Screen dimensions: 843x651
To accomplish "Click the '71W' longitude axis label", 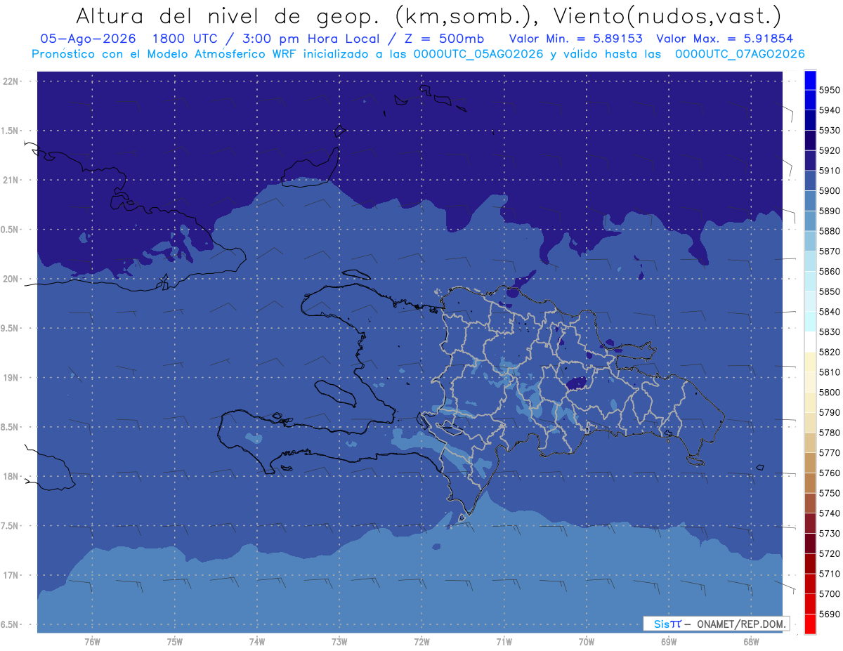I will click(504, 642).
